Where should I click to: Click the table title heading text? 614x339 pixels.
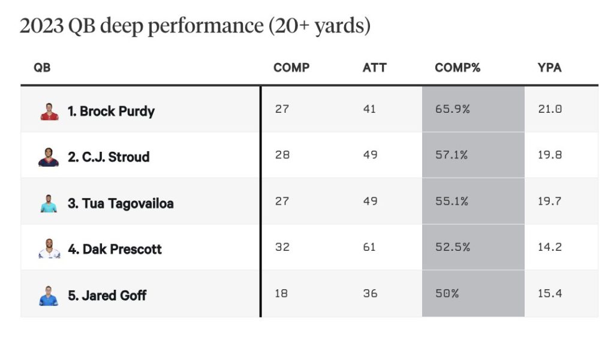[195, 26]
